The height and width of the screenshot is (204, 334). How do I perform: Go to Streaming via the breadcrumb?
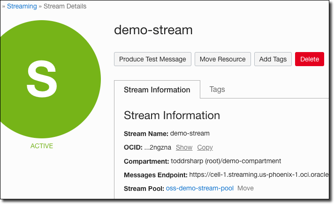[x=22, y=7]
